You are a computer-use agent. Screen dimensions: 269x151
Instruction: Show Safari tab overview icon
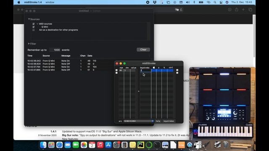(250, 10)
